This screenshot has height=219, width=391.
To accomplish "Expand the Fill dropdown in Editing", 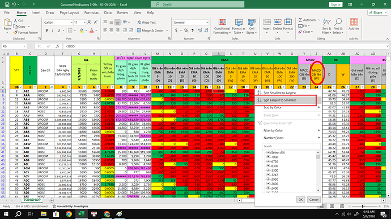I will pyautogui.click(x=309, y=26).
